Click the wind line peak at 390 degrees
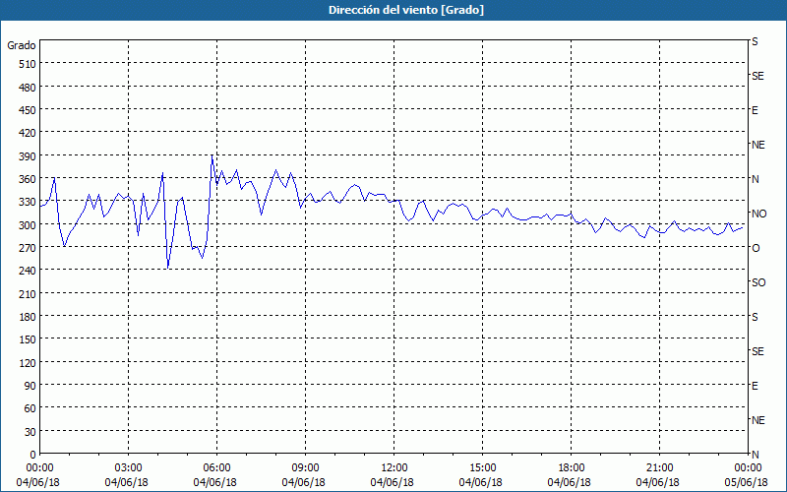This screenshot has height=492, width=787. 212,155
